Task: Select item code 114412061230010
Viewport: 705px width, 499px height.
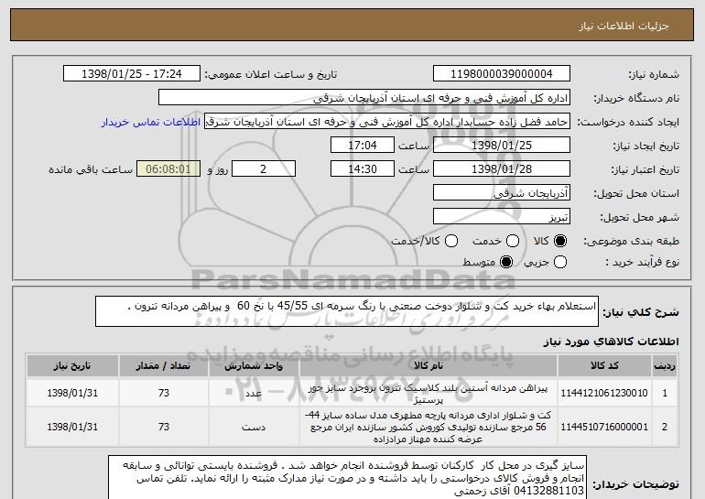Action: pyautogui.click(x=604, y=393)
